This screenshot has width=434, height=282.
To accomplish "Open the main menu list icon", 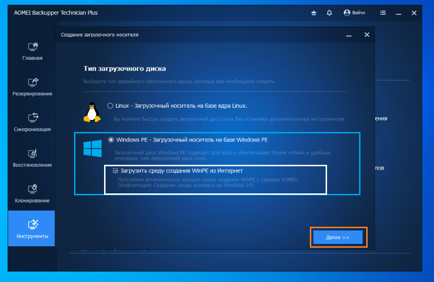I will coord(383,13).
